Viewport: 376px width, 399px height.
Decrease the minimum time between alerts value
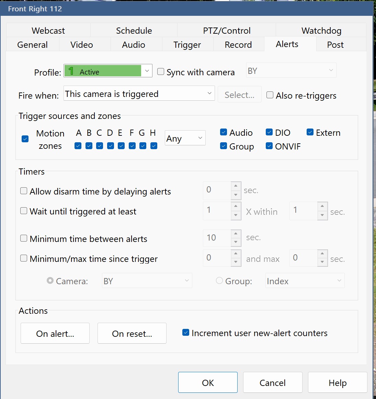click(236, 242)
